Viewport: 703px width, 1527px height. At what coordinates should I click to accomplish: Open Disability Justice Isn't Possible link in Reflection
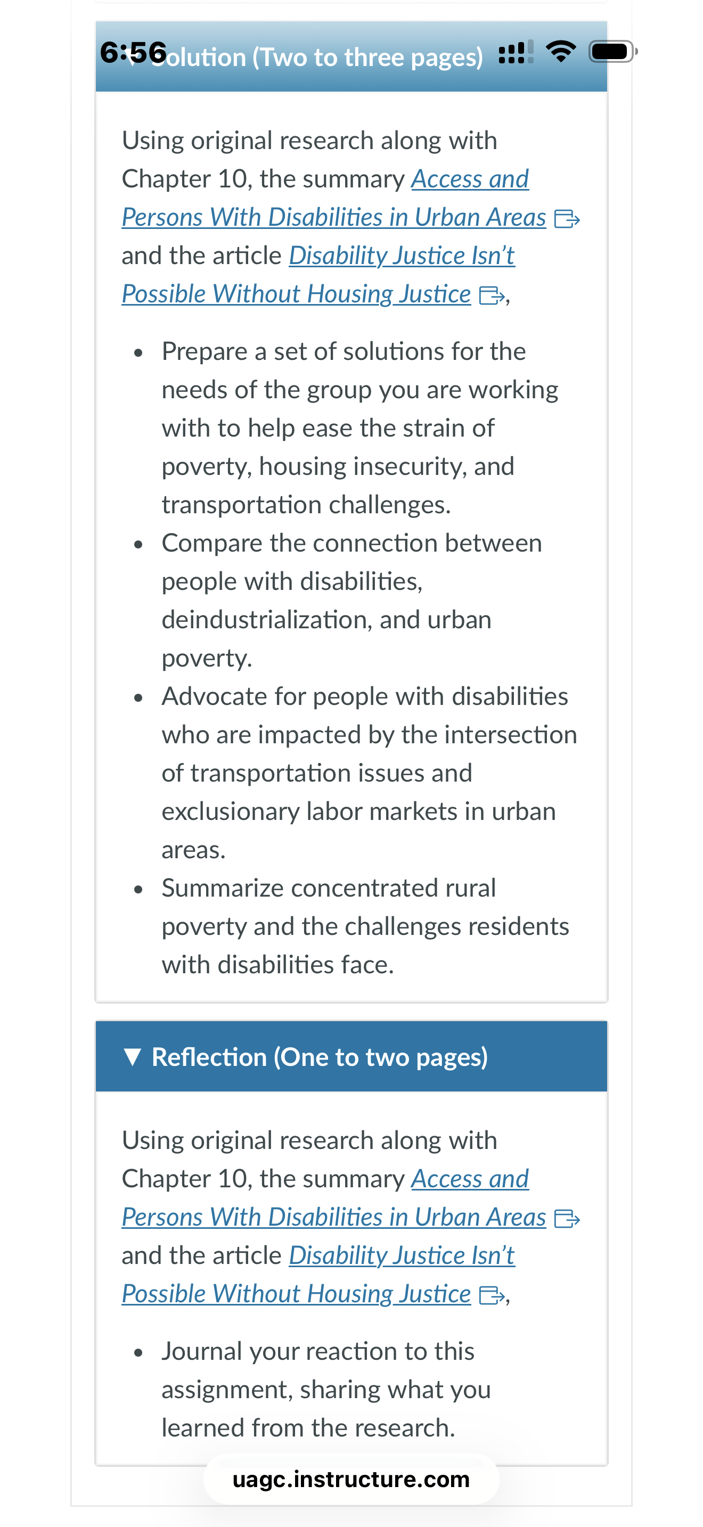click(318, 1275)
